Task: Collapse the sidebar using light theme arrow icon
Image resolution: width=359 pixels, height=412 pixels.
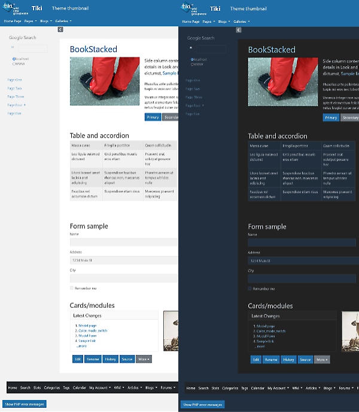Action: pyautogui.click(x=60, y=29)
